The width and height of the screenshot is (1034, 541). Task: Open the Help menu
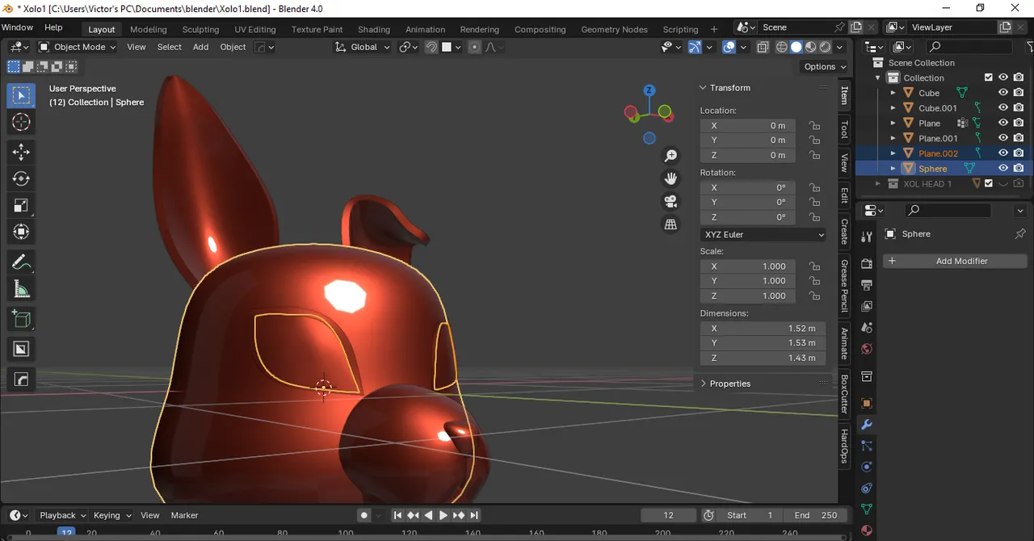tap(53, 27)
